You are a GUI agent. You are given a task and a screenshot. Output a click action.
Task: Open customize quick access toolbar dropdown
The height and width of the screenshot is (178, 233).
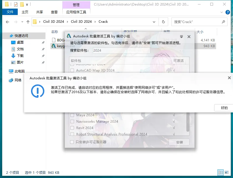27,5
